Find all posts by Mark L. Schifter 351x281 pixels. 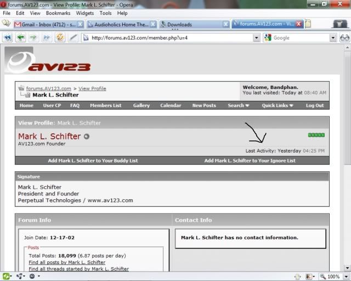67,262
